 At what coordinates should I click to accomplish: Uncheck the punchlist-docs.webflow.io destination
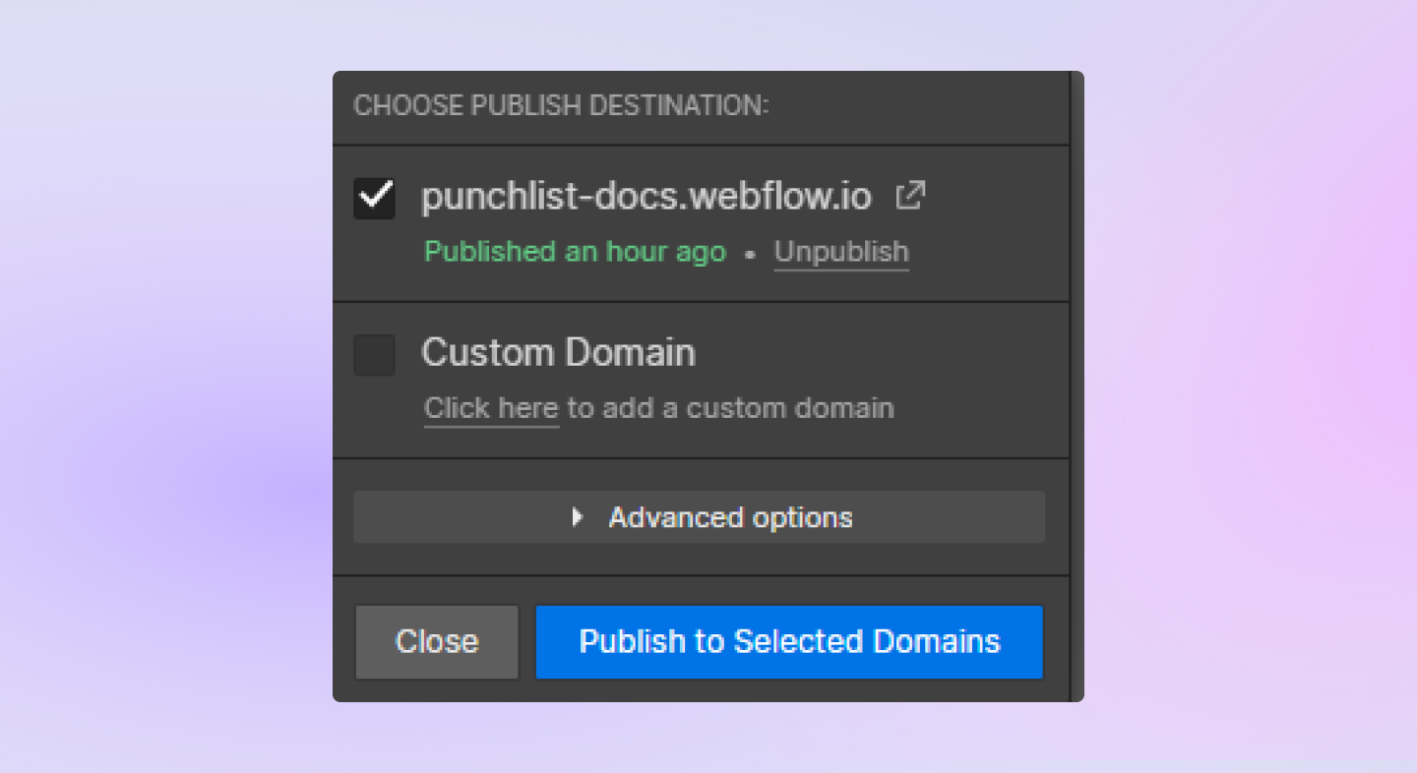[374, 198]
